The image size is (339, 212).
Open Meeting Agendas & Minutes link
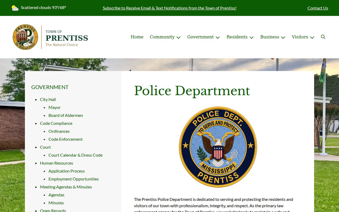66,187
